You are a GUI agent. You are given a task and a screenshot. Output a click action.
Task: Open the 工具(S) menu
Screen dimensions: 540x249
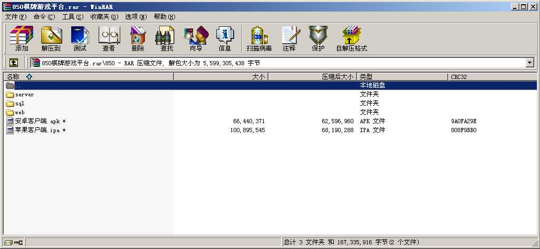point(73,16)
